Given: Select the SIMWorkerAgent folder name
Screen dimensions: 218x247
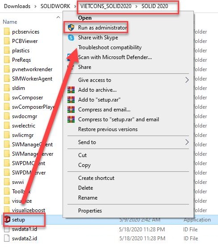Looking at the screenshot, I should [32, 79].
